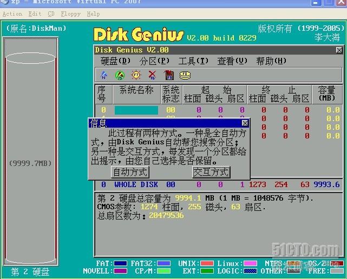Open the 查看(V) menu
The image size is (347, 279).
click(x=232, y=61)
